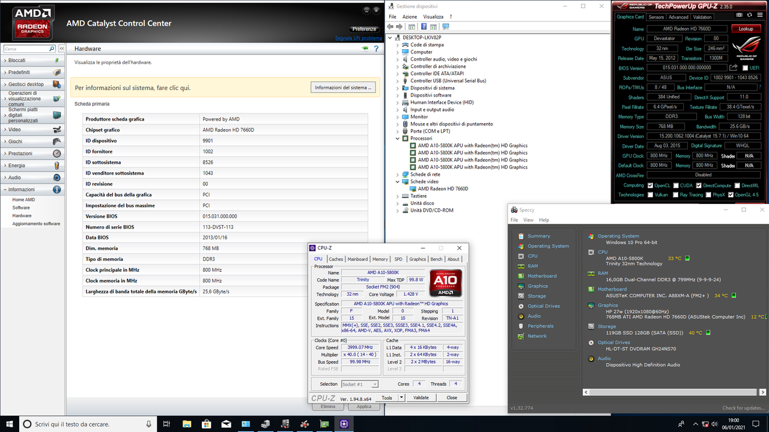Viewport: 769px width, 432px height.
Task: Click the Validate button in CPU-Z
Action: point(421,397)
